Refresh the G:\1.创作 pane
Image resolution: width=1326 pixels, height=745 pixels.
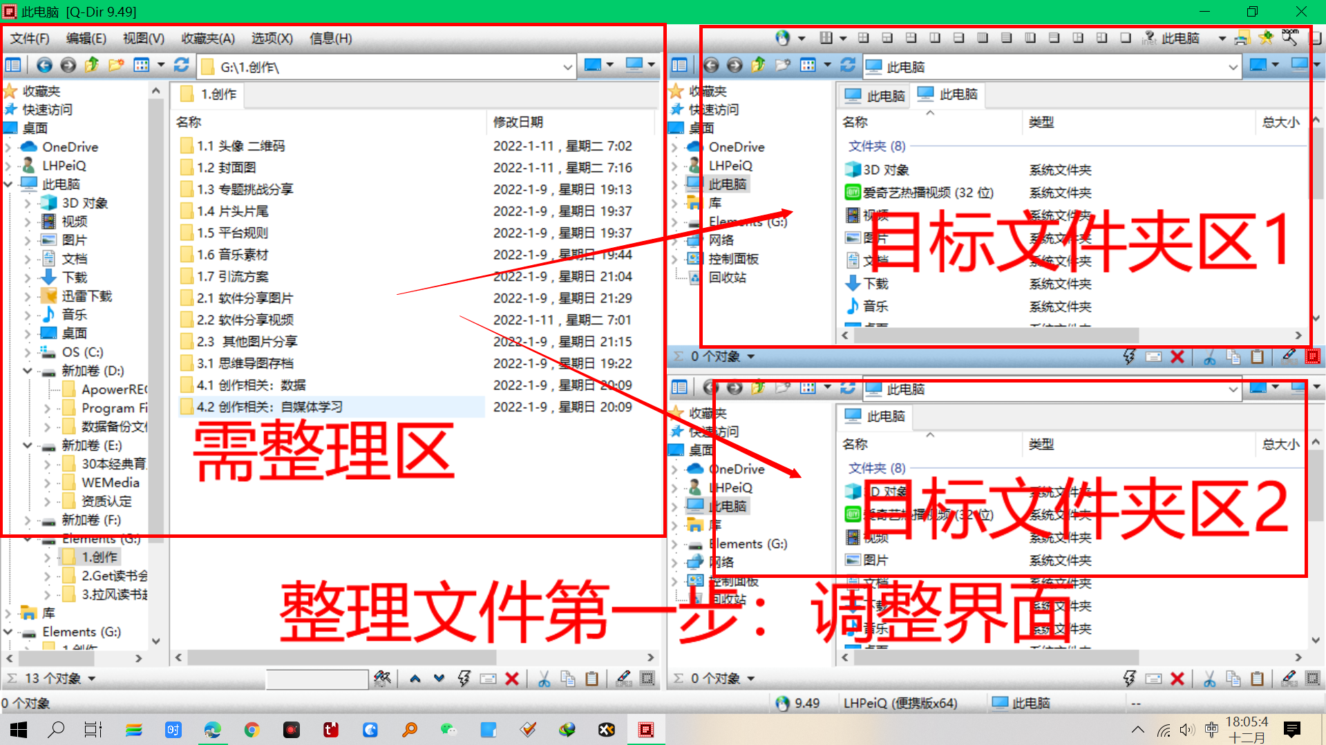tap(182, 66)
